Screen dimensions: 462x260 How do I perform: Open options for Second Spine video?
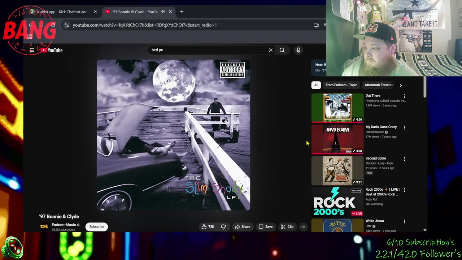(405, 159)
